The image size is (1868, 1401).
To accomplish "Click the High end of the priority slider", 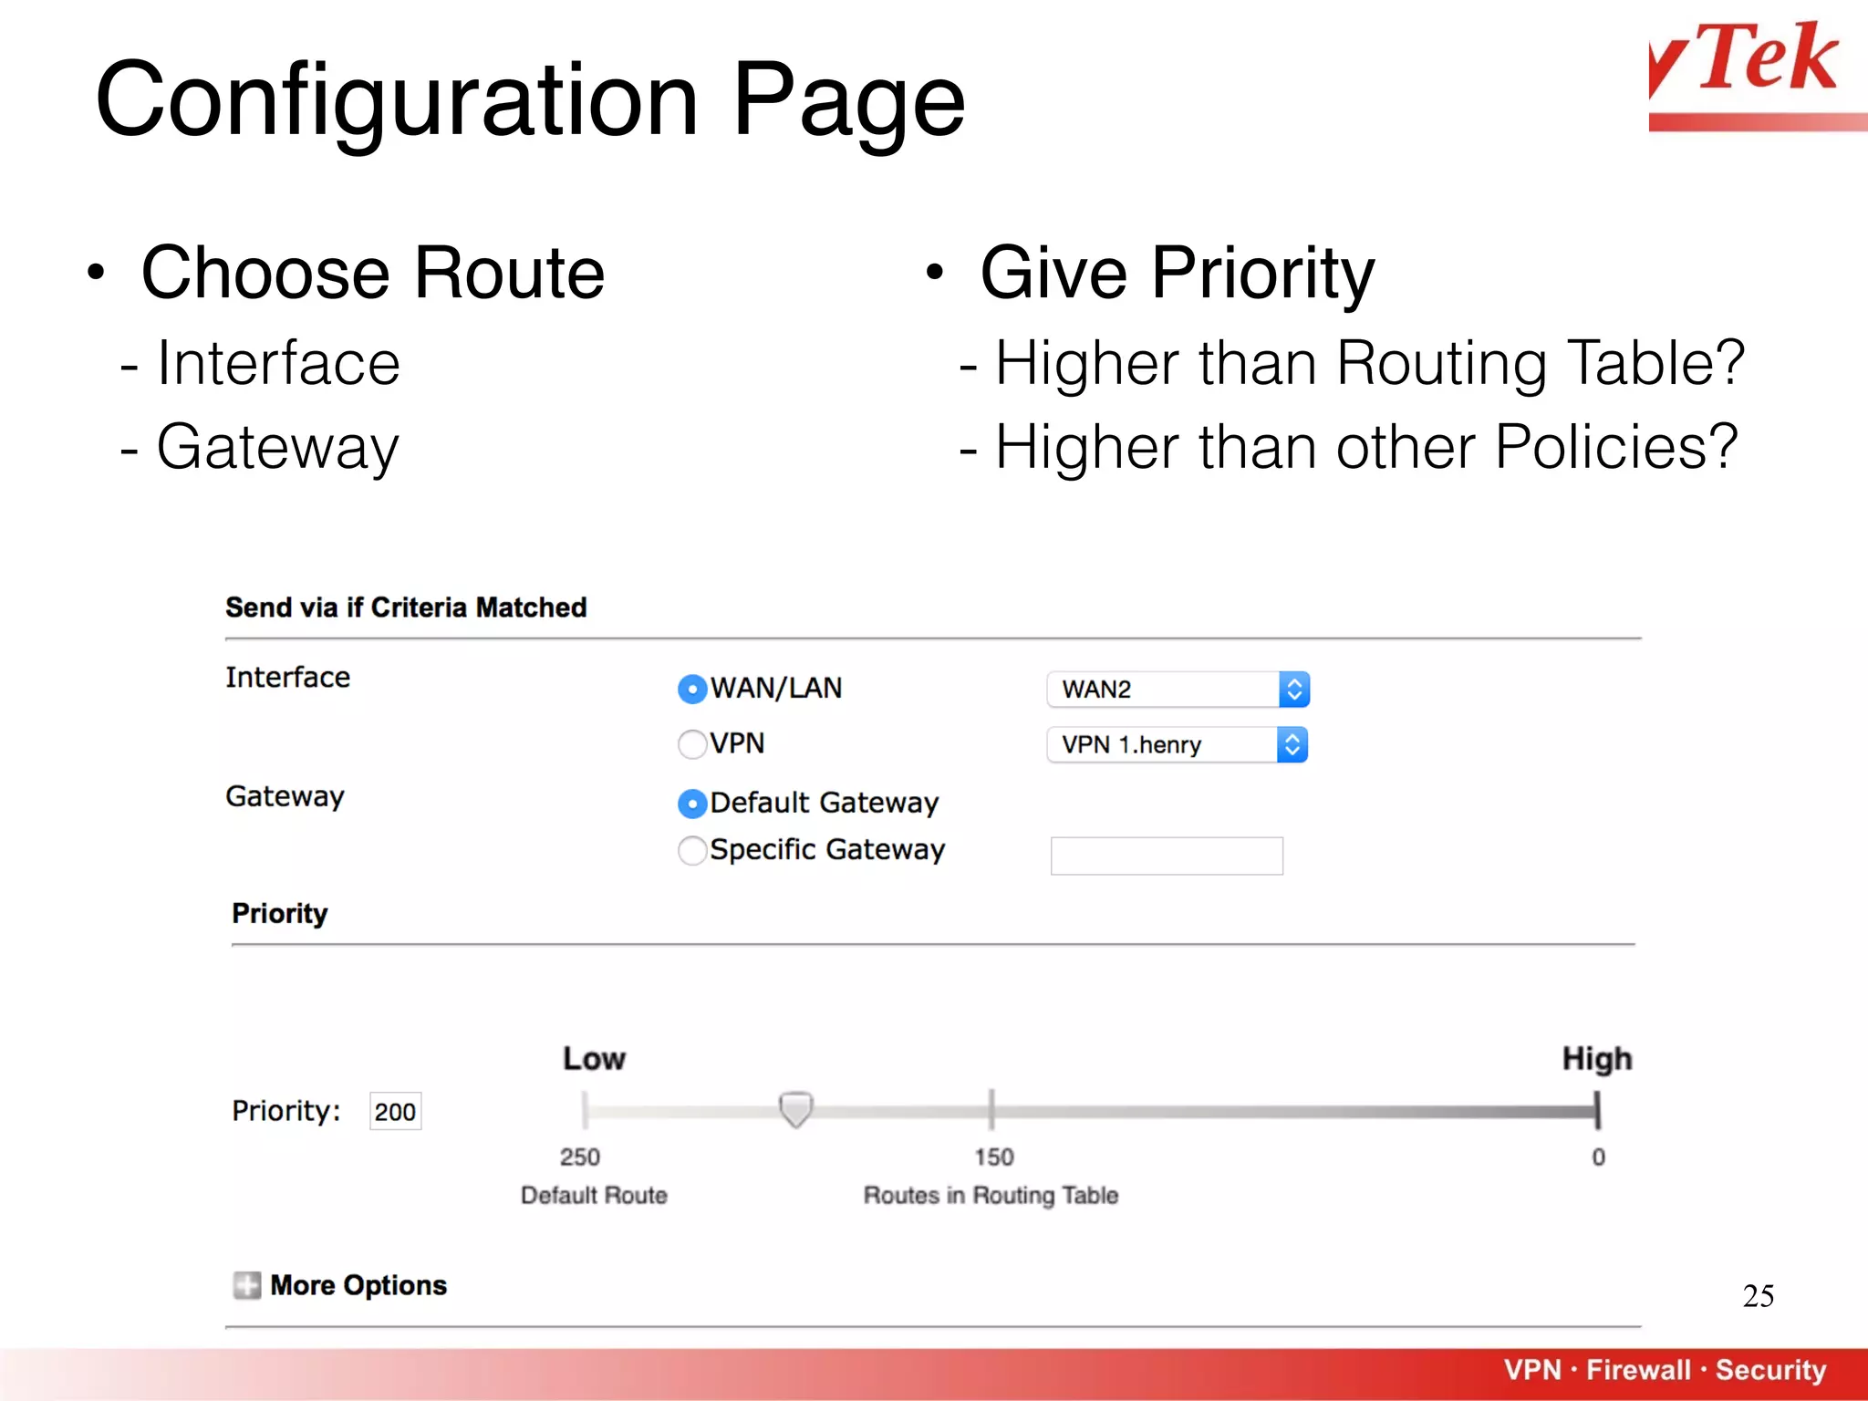I will (x=1597, y=1110).
